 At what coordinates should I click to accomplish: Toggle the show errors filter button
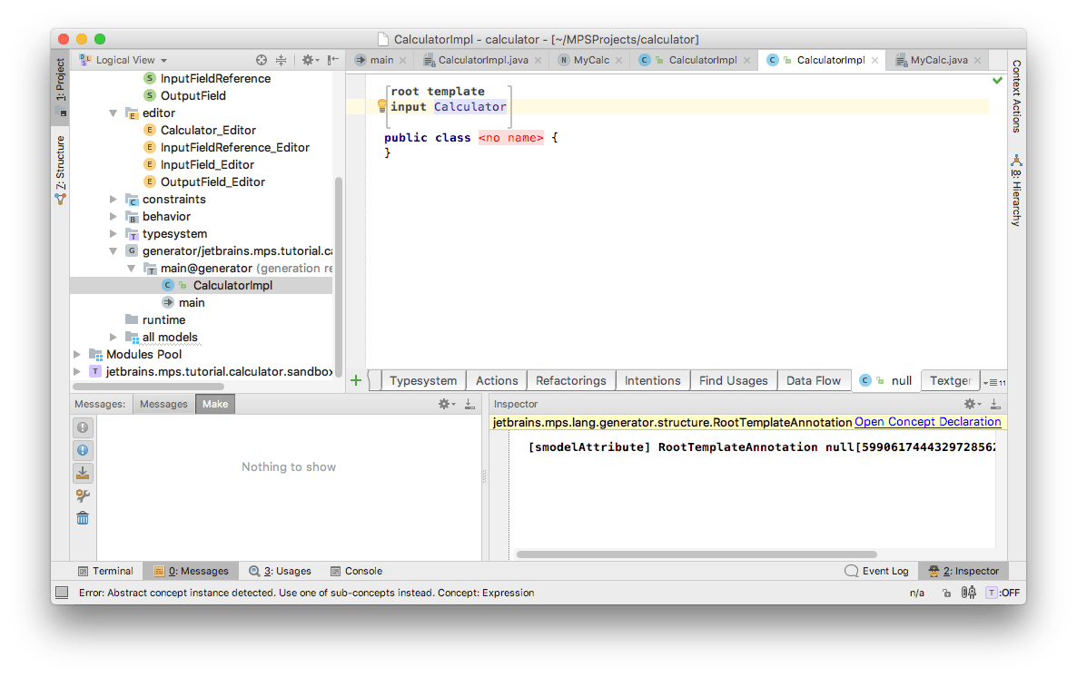(83, 427)
